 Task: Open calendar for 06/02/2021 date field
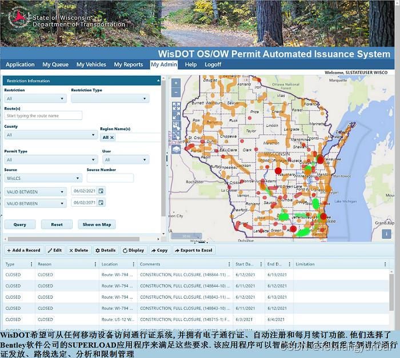101,191
